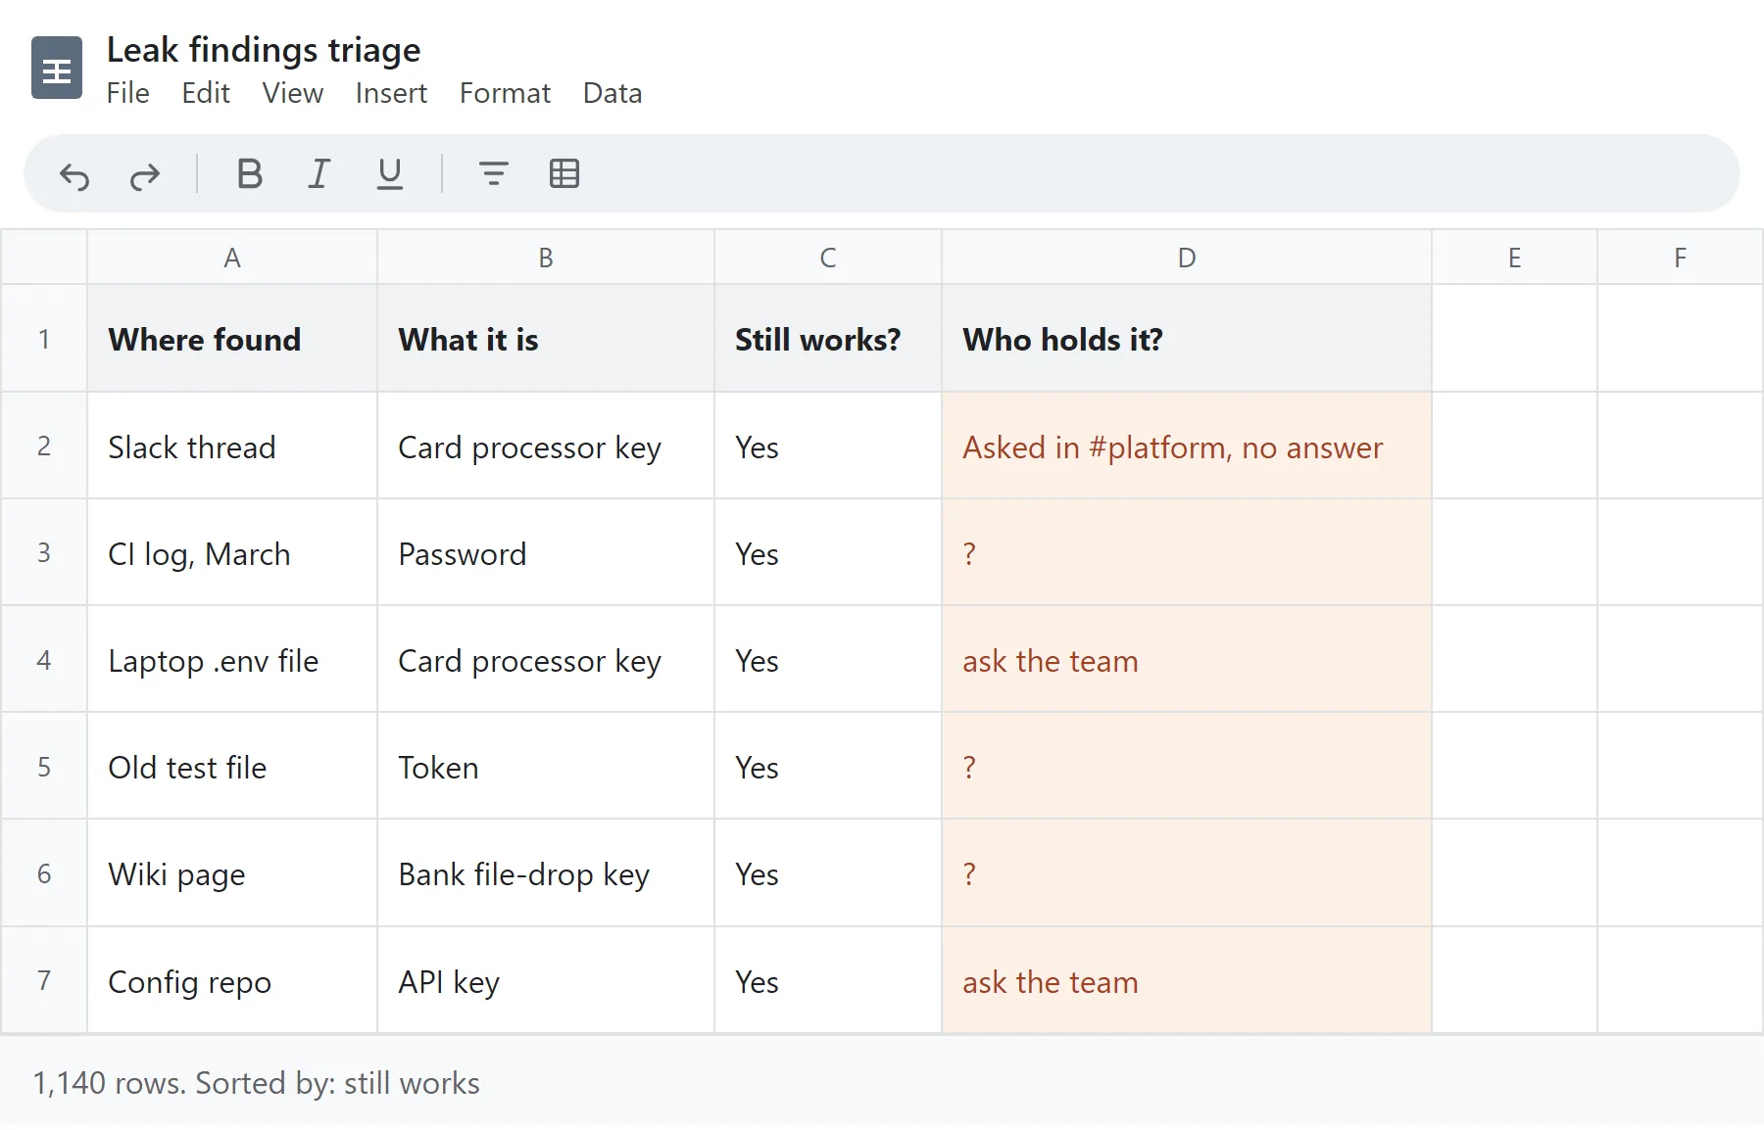Open the View menu
The width and height of the screenshot is (1764, 1130).
[293, 93]
